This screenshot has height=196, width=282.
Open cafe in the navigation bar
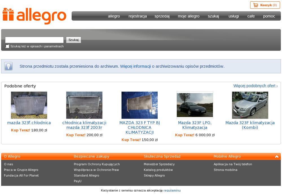click(x=251, y=16)
